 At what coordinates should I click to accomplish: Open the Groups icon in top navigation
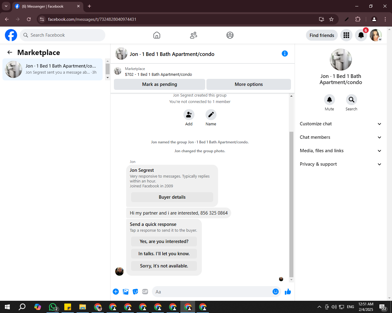click(230, 35)
